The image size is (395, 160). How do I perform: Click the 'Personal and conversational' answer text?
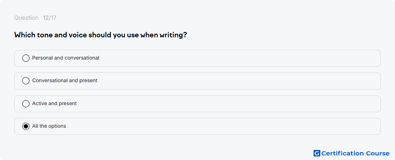[x=66, y=58]
